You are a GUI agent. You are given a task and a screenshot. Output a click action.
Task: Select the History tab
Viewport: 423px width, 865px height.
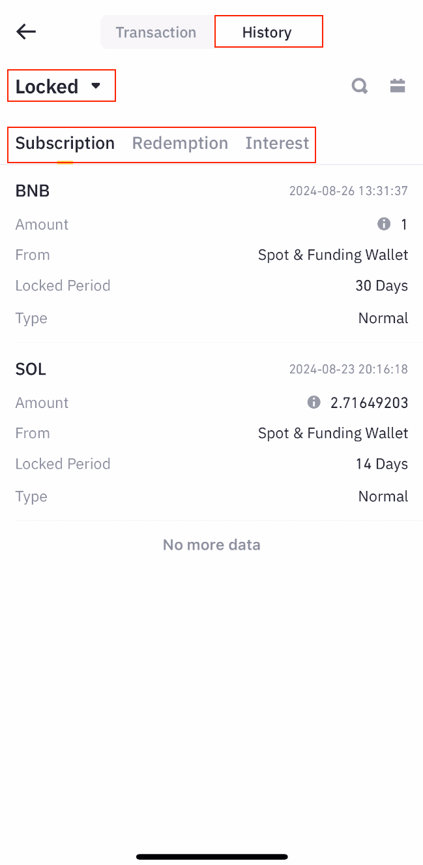click(x=267, y=32)
